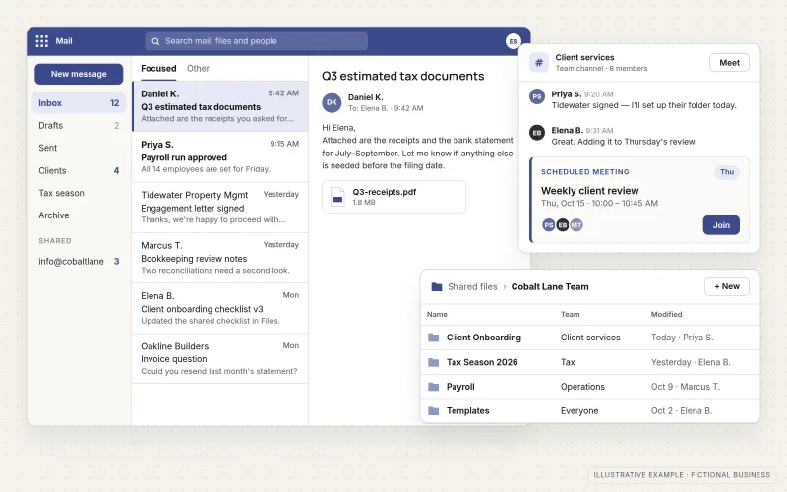Click the + New button in files
The width and height of the screenshot is (787, 492).
click(727, 286)
